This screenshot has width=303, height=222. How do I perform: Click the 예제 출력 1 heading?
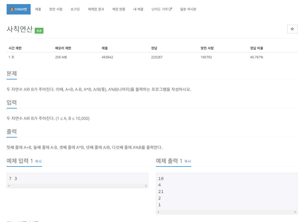pos(169,161)
